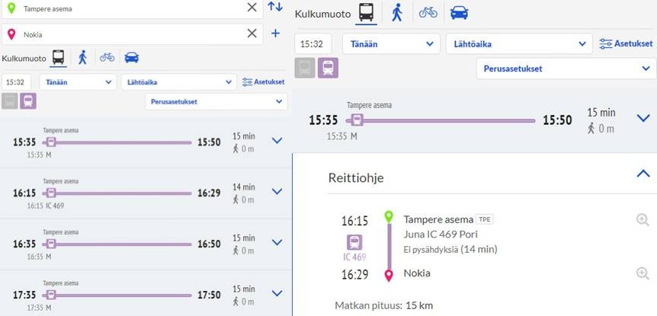657x316 pixels.
Task: Open Perusasetukset dropdown in right panel
Action: pyautogui.click(x=566, y=68)
